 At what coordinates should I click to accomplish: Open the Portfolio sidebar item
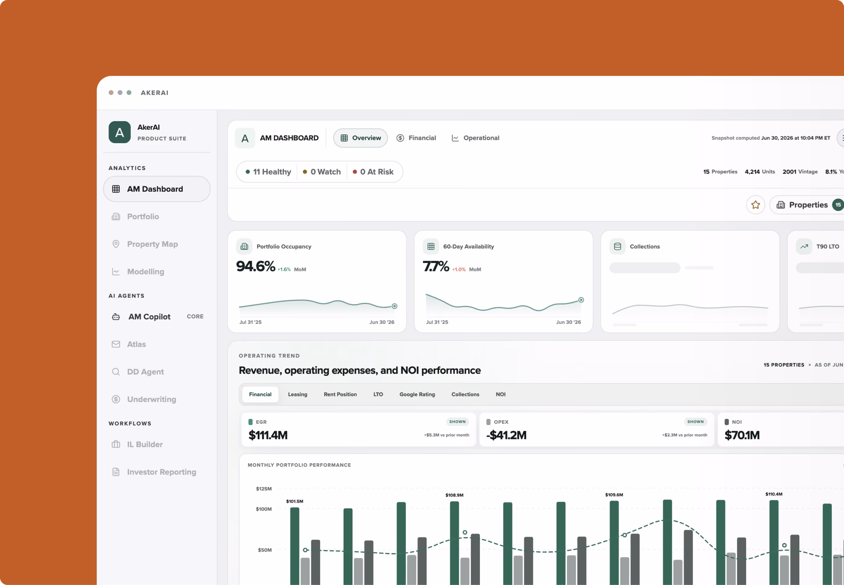click(156, 216)
